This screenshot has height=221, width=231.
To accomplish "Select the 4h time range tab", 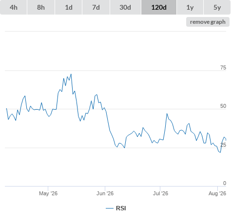I will (14, 7).
